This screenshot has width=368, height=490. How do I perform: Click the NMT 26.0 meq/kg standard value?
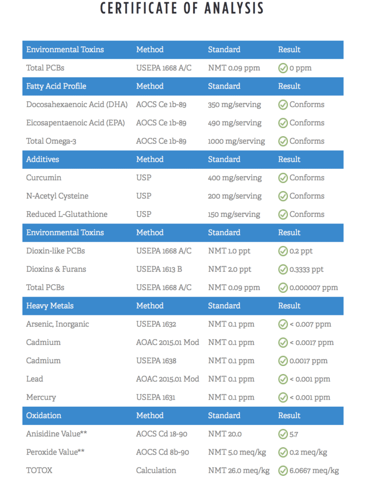pyautogui.click(x=239, y=471)
